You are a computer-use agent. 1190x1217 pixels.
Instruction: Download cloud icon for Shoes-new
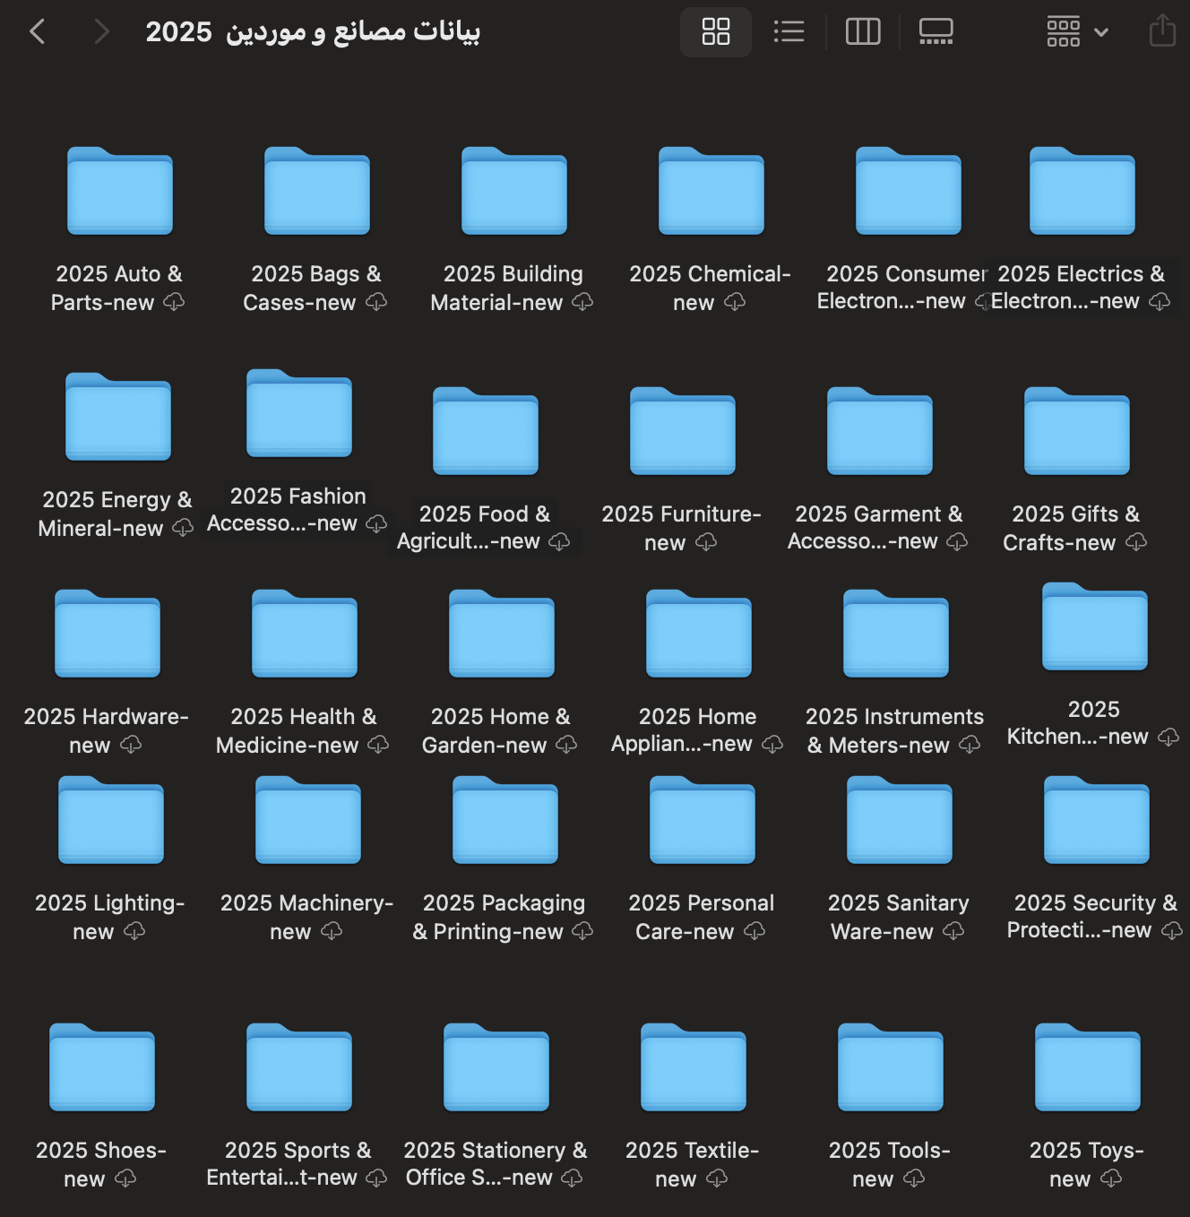[125, 1178]
